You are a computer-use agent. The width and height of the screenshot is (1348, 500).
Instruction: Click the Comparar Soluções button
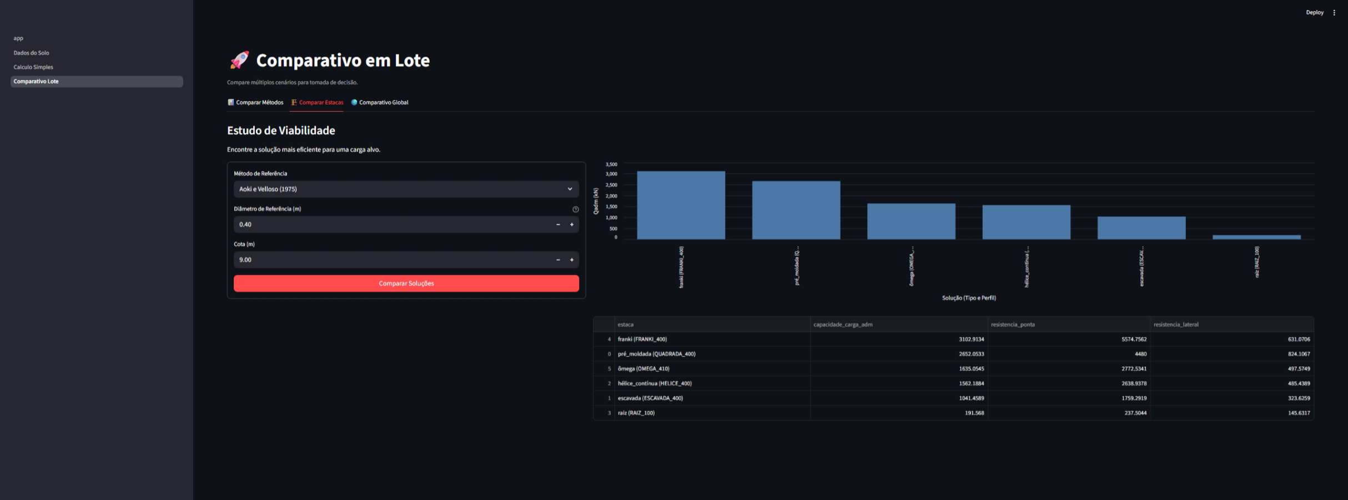[406, 284]
